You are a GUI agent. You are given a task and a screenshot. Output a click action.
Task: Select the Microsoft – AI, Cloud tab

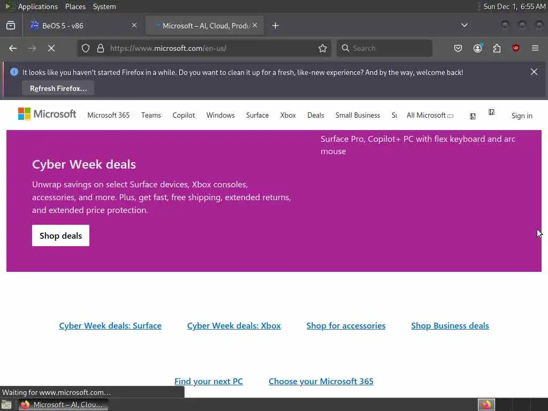(x=204, y=26)
